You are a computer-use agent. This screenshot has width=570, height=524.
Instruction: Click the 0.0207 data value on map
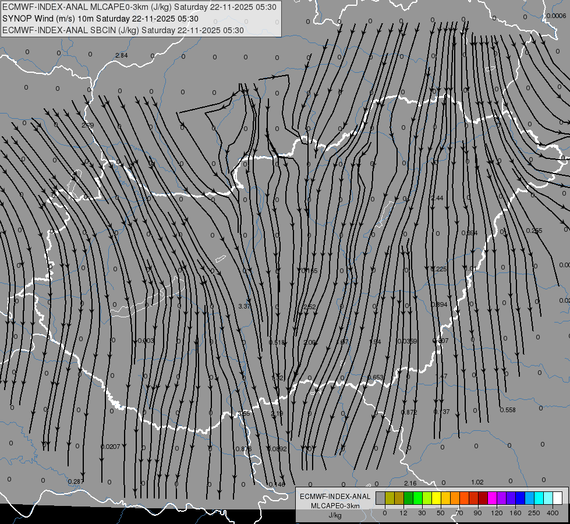coord(110,447)
